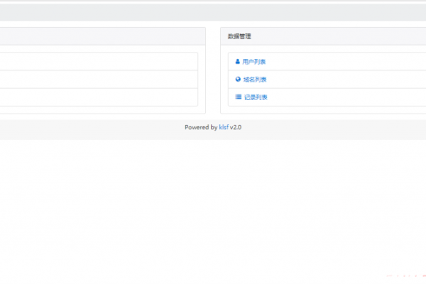Click the gray bar at the page top
Screen dimensions: 426x284
click(x=213, y=12)
